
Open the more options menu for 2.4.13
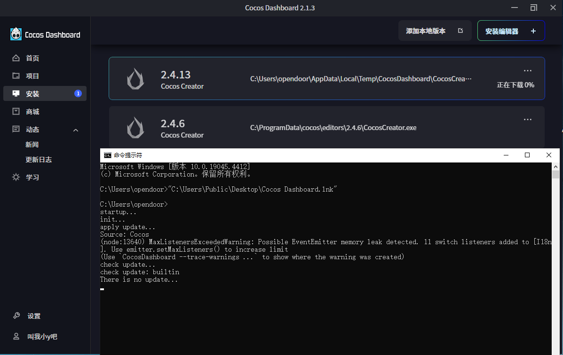click(x=527, y=70)
